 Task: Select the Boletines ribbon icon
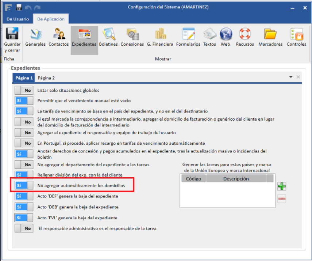pyautogui.click(x=108, y=34)
